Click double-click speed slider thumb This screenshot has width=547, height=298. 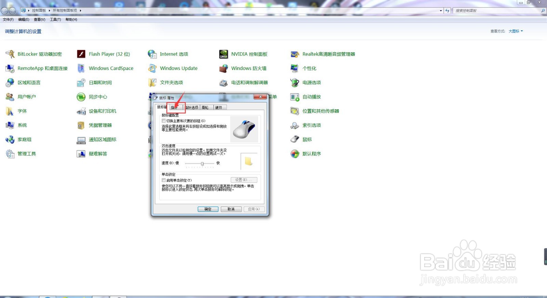pos(202,164)
